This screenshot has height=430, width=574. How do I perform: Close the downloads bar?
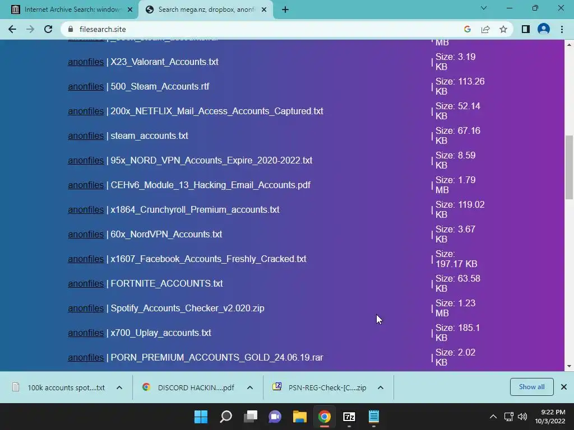(564, 387)
